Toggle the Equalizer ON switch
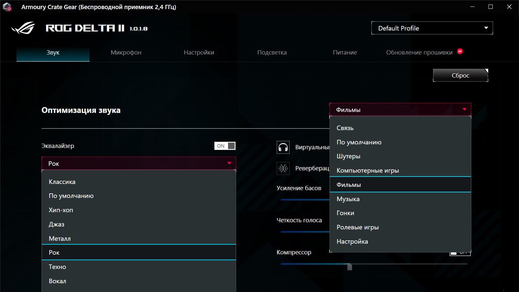This screenshot has width=519, height=292. pos(225,146)
